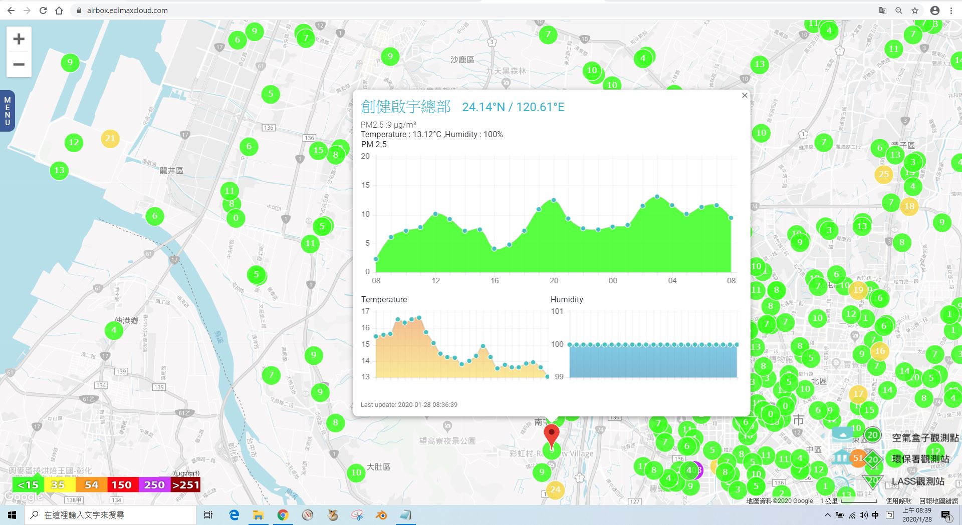This screenshot has height=525, width=962.
Task: Click the 環保署觀測站 legend label
Action: tap(920, 459)
